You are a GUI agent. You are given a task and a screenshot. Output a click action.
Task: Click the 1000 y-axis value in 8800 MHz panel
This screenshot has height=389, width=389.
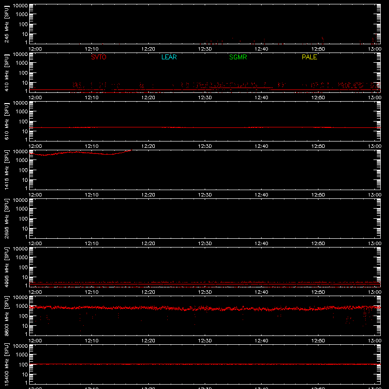pos(22,306)
